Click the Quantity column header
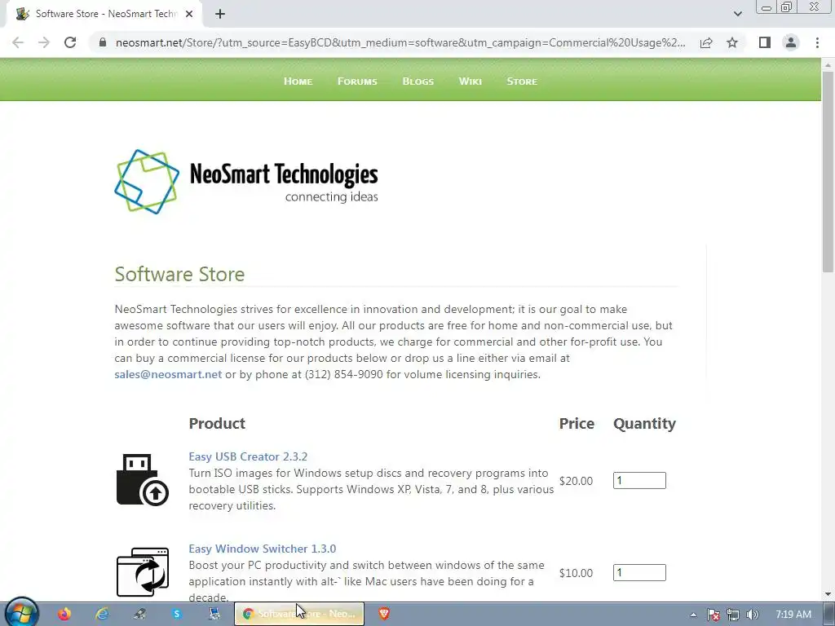Viewport: 835px width, 626px height. (x=644, y=424)
